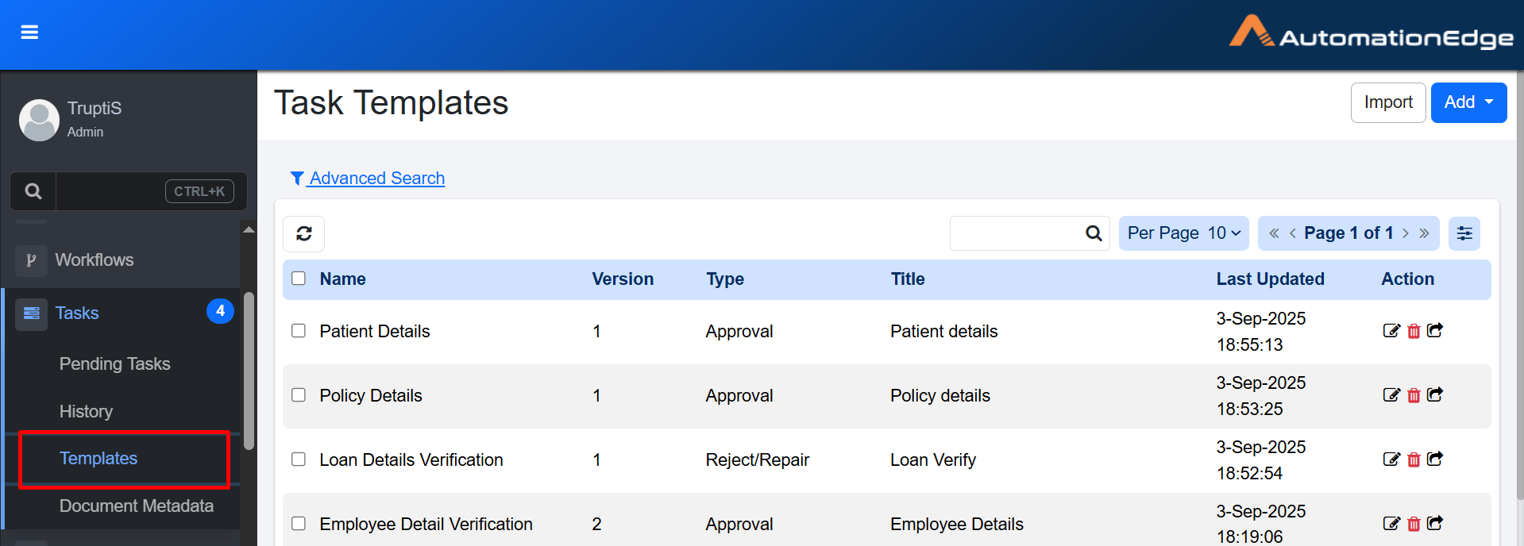This screenshot has width=1524, height=546.
Task: Edit the Patient Details template
Action: pos(1391,331)
